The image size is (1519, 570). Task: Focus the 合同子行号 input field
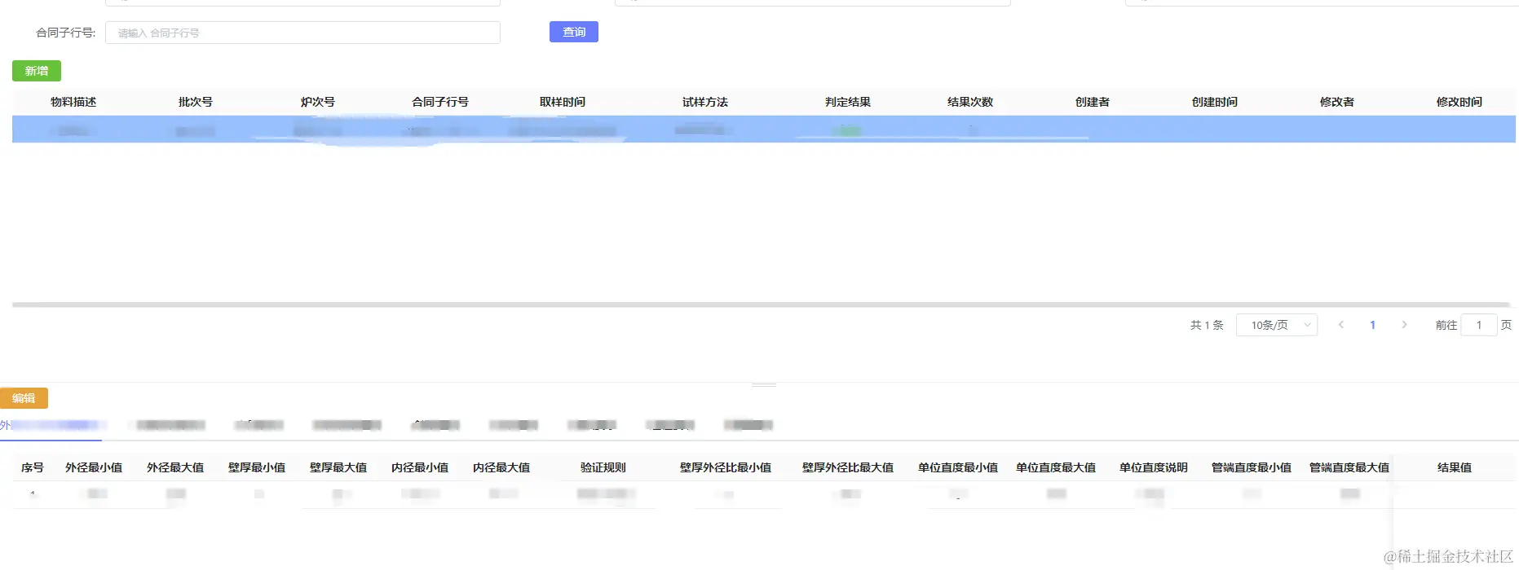302,33
